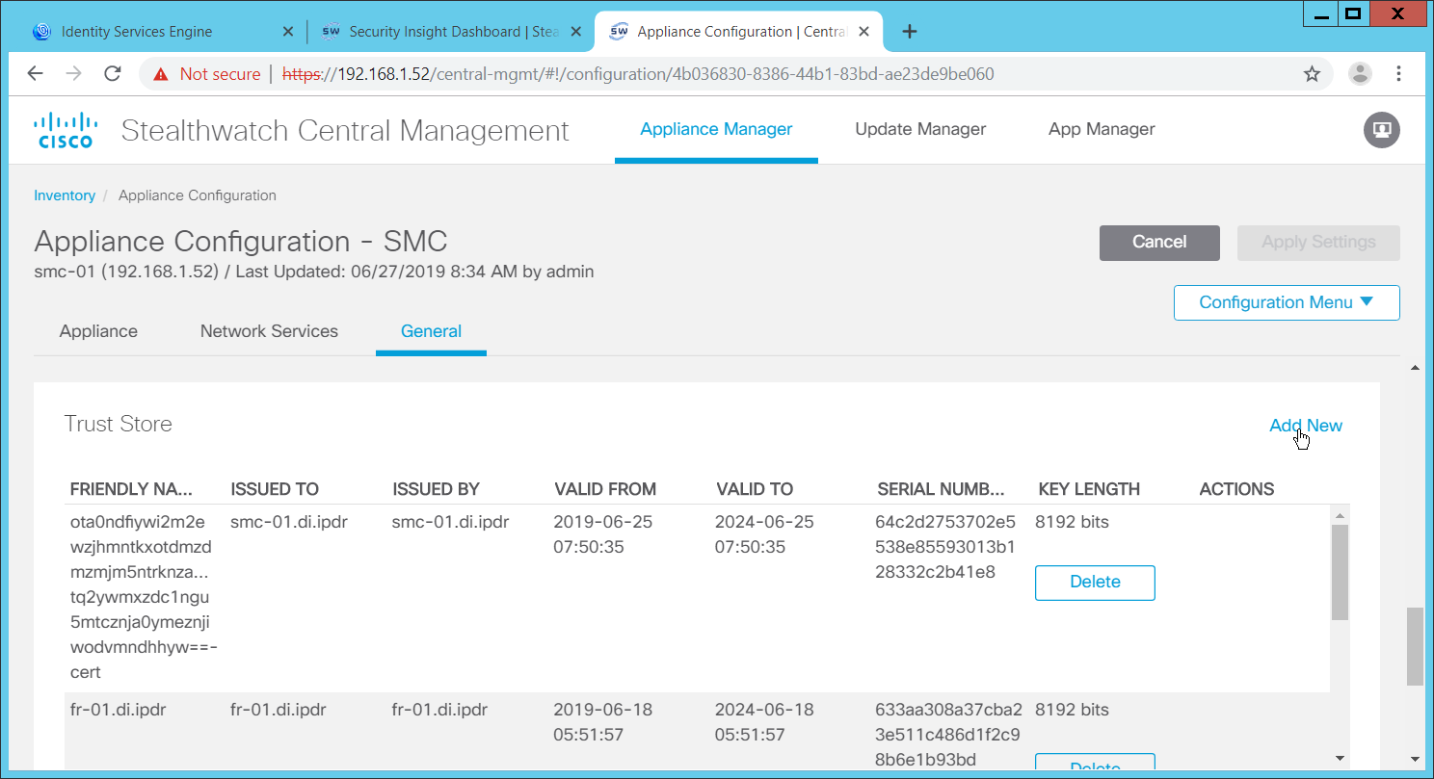1434x779 pixels.
Task: Navigate to Inventory breadcrumb link
Action: click(65, 195)
